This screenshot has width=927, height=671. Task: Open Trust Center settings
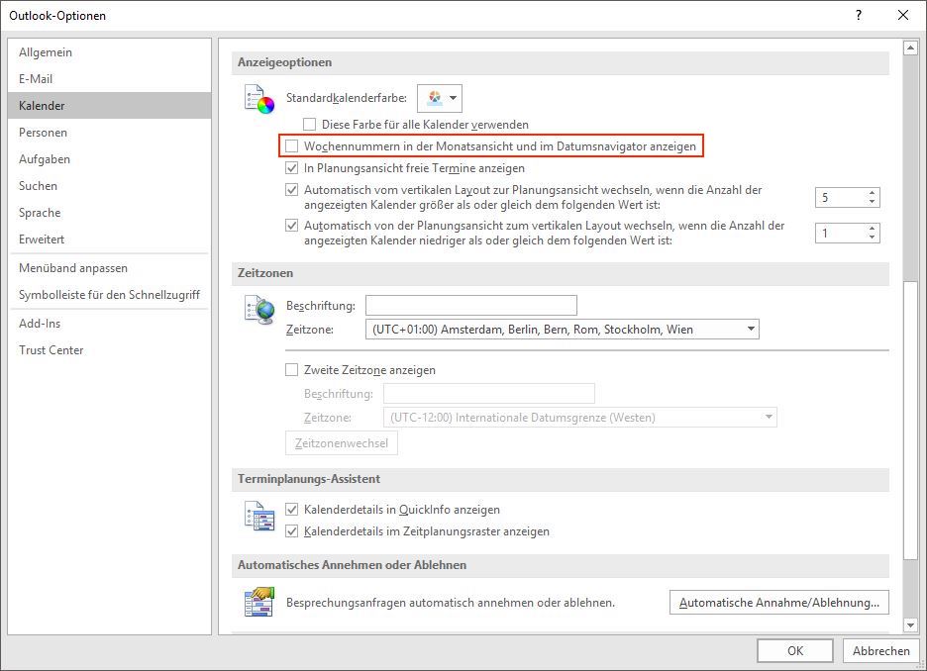tap(109, 350)
